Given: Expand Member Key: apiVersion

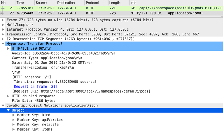Looking at the screenshot, I should coord(14,120).
